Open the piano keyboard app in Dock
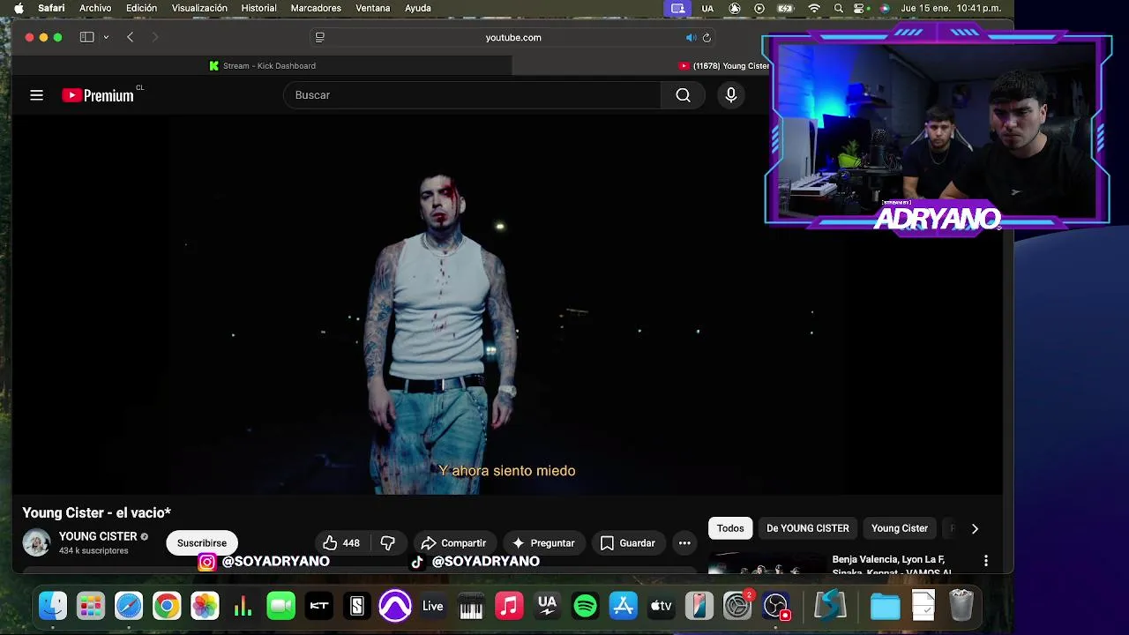The height and width of the screenshot is (635, 1129). 471,606
